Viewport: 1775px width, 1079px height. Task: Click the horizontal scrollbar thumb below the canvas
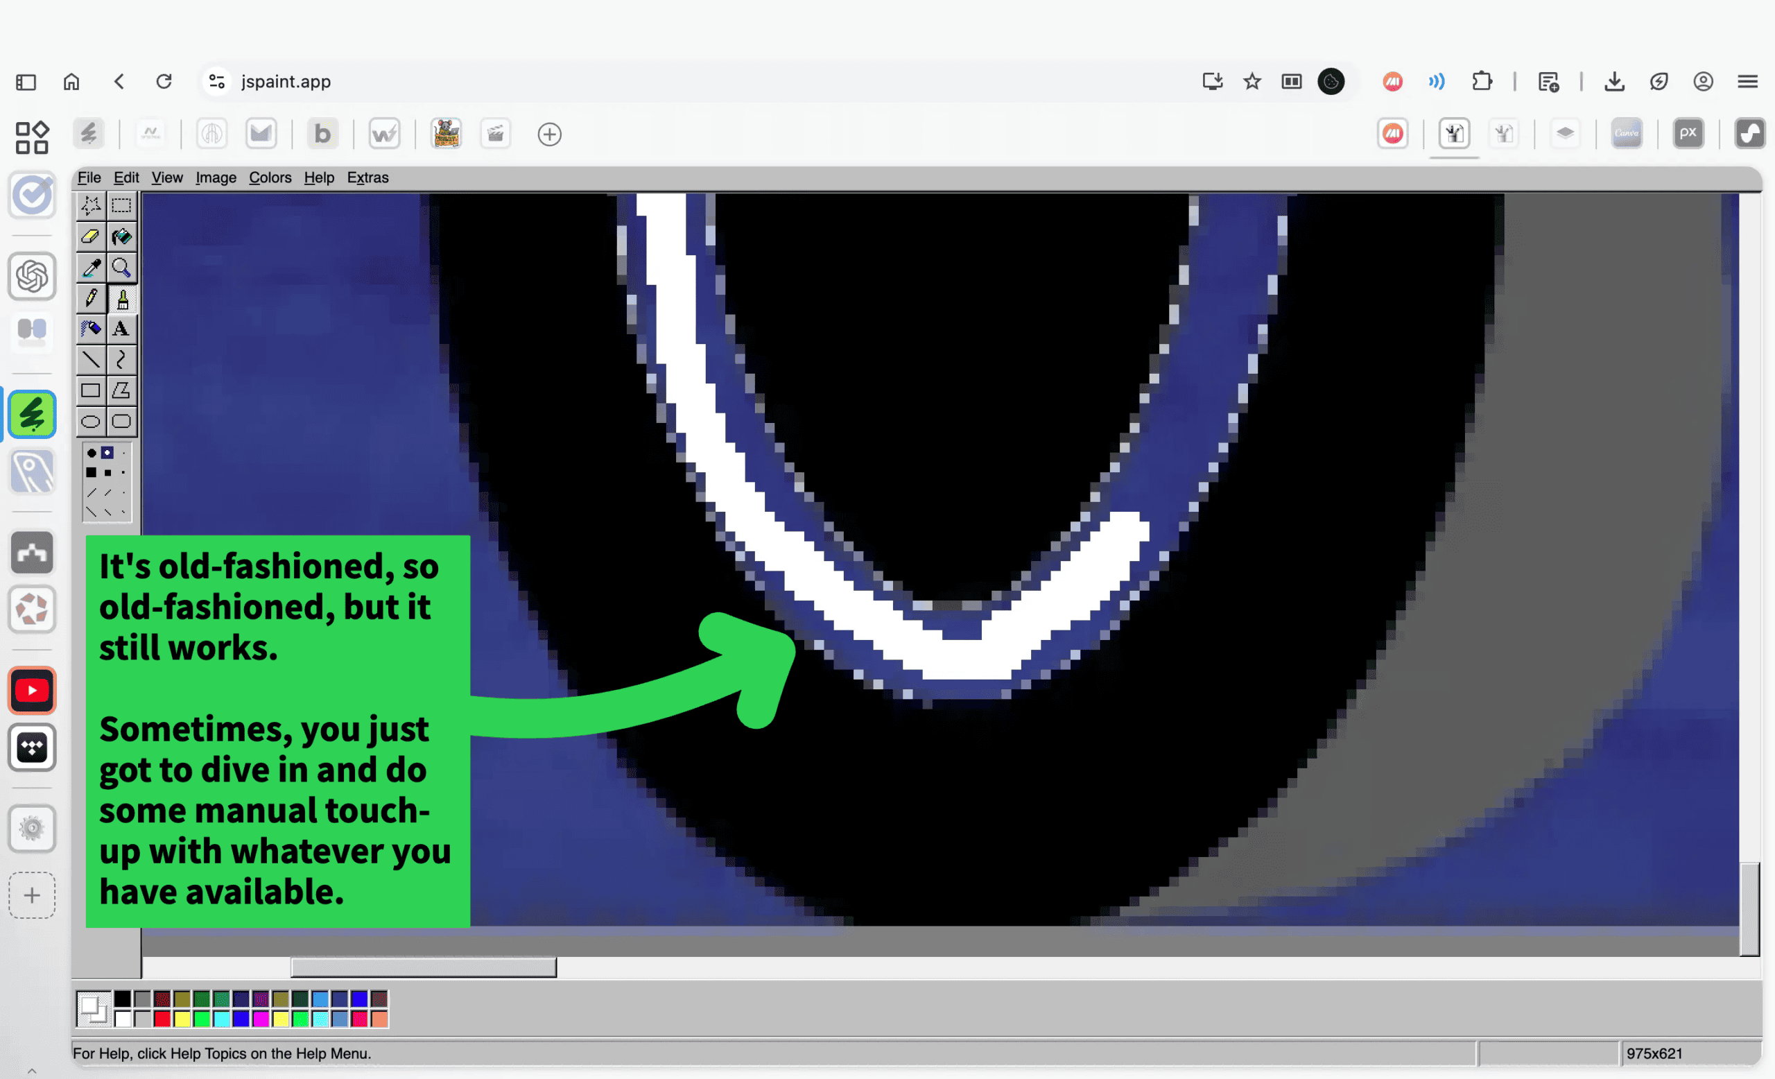pos(424,967)
